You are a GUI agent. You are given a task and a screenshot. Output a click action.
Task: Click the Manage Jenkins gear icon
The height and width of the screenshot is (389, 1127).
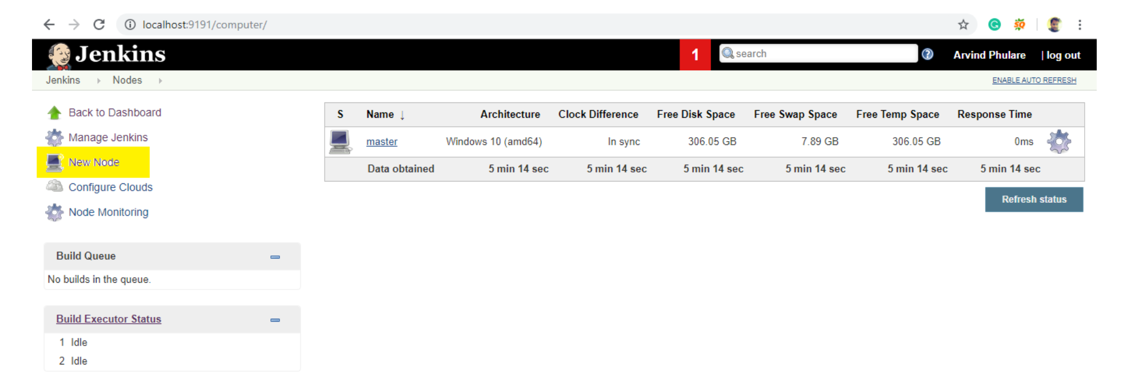(x=54, y=138)
